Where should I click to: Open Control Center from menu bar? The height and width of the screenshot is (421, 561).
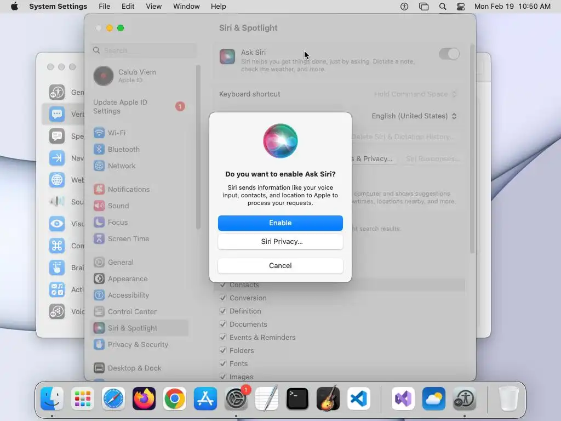coord(461,7)
